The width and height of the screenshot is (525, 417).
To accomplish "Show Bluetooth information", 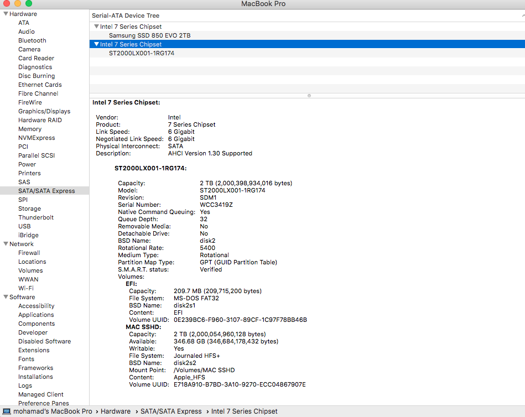I will pyautogui.click(x=32, y=40).
